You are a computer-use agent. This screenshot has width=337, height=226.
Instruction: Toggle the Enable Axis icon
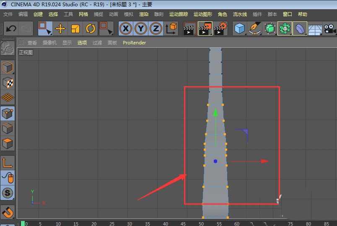8,163
